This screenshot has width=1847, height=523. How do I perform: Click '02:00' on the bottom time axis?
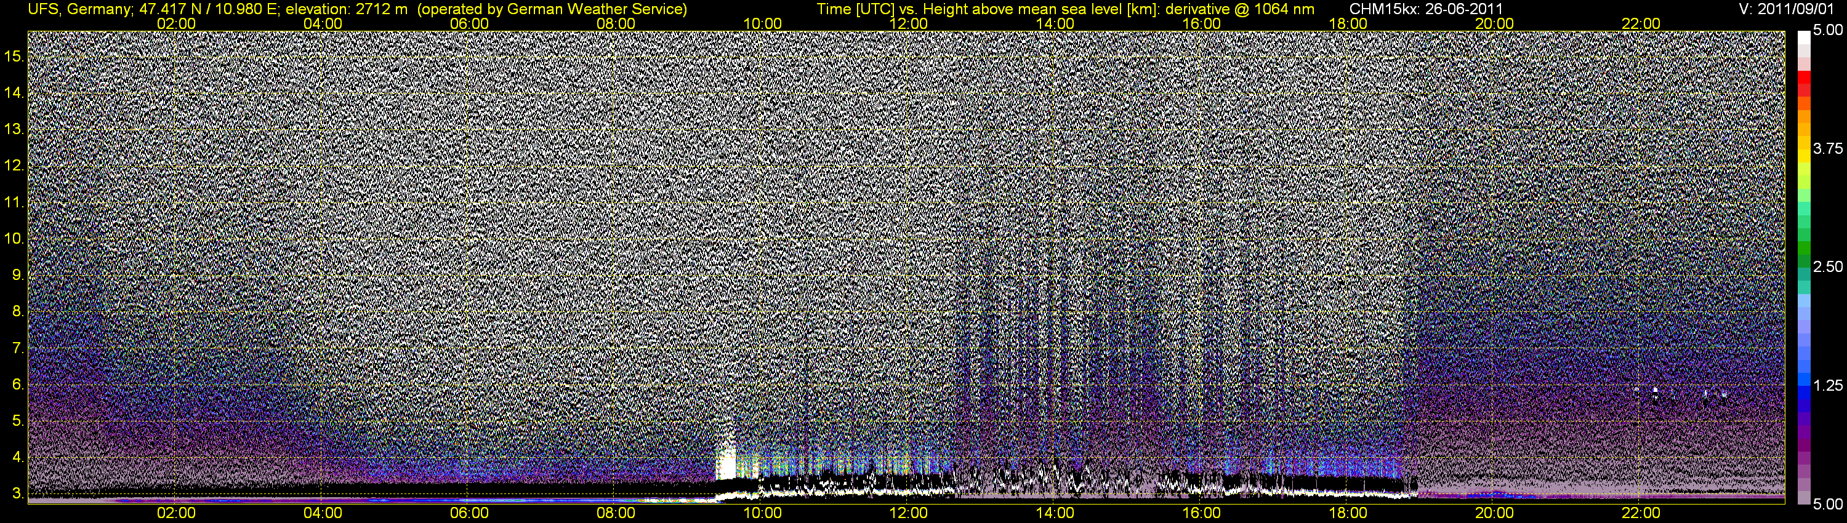tap(176, 513)
